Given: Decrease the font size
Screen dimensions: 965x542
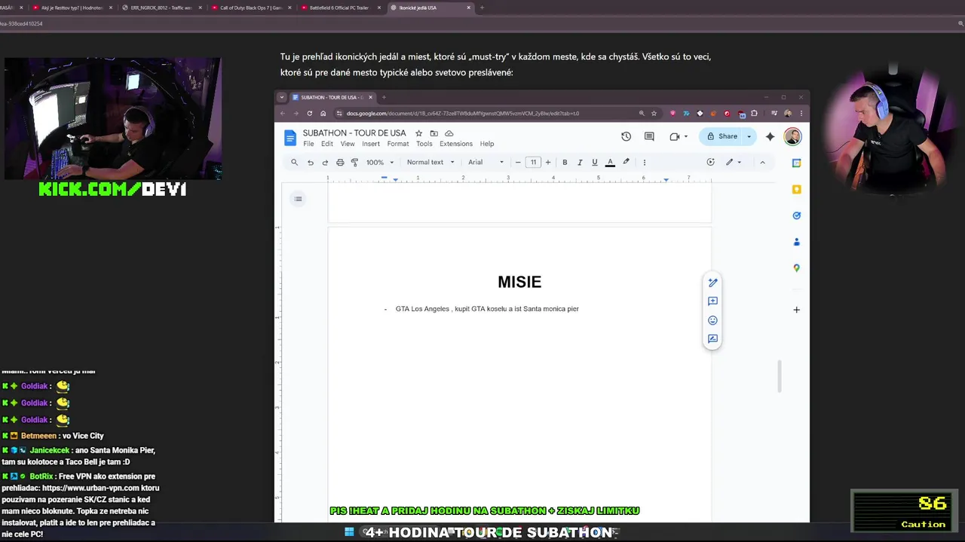Looking at the screenshot, I should (x=518, y=162).
